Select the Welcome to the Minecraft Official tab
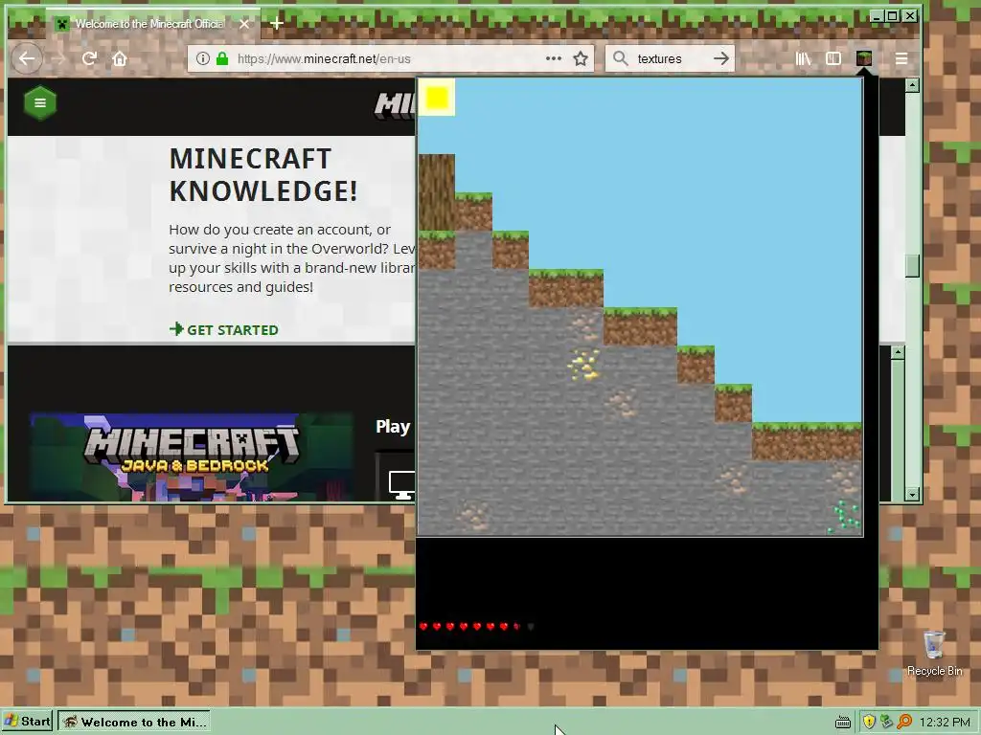Viewport: 981px width, 735px height. point(148,24)
